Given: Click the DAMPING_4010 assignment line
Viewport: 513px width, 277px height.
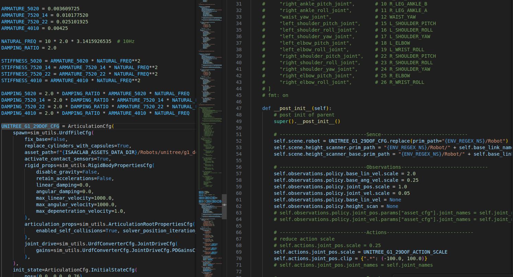Looking at the screenshot, I should pyautogui.click(x=95, y=113).
